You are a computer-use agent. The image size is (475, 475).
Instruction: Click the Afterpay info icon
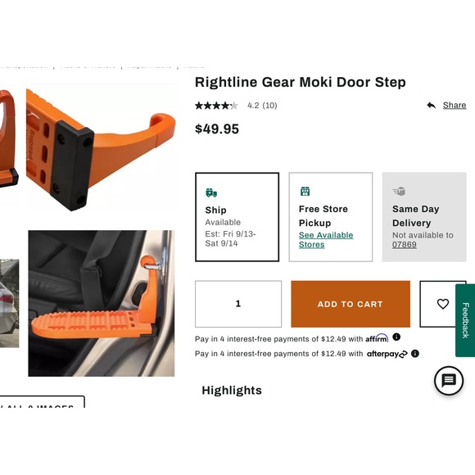415,354
